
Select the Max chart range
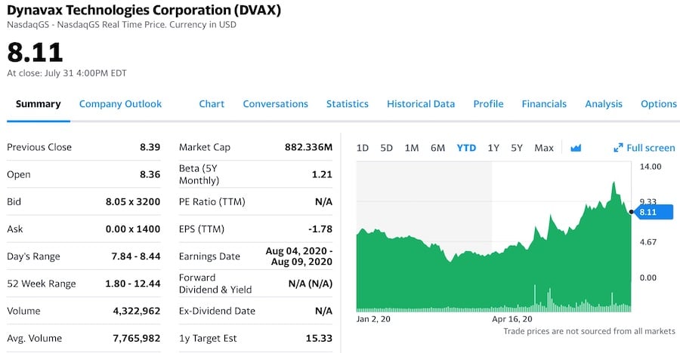coord(544,148)
